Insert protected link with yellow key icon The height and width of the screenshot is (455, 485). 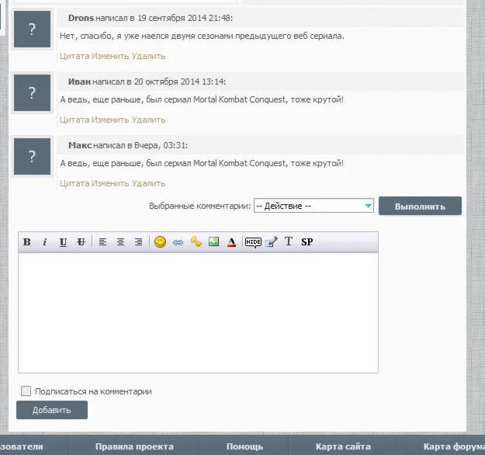196,241
